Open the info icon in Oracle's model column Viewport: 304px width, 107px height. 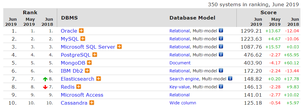(221, 30)
